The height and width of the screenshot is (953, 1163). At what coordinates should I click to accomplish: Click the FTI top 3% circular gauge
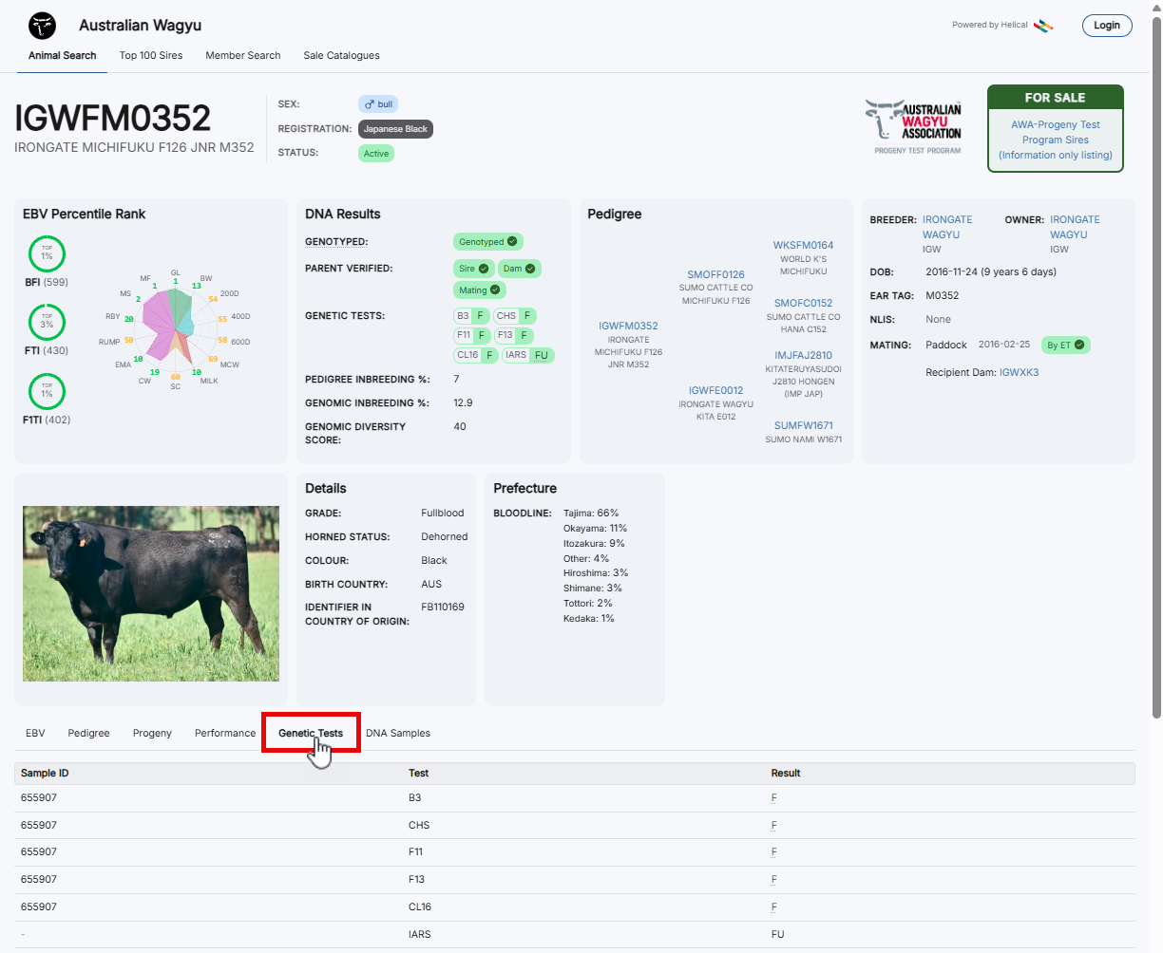[47, 323]
